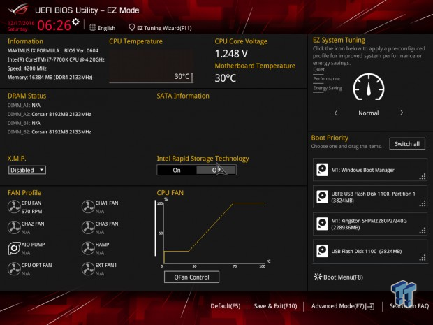Click the drag handle on USB Flash Disk 1100 (3824MB)

coord(423,258)
